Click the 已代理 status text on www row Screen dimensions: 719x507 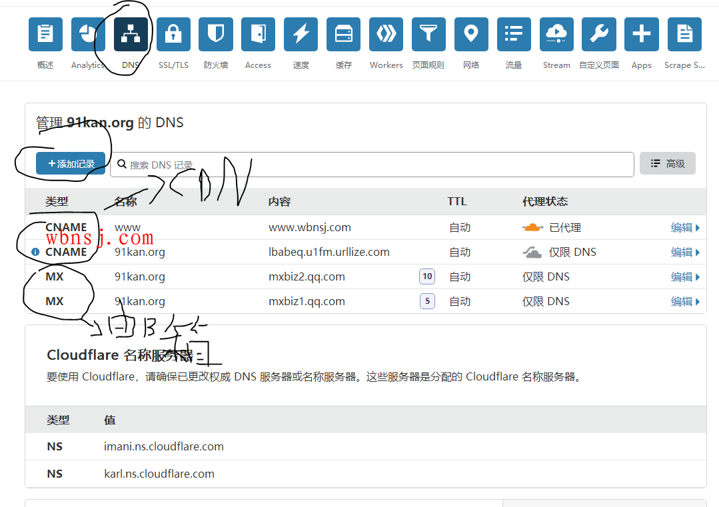tap(565, 227)
